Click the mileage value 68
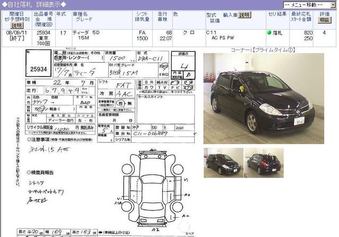 click(x=169, y=33)
